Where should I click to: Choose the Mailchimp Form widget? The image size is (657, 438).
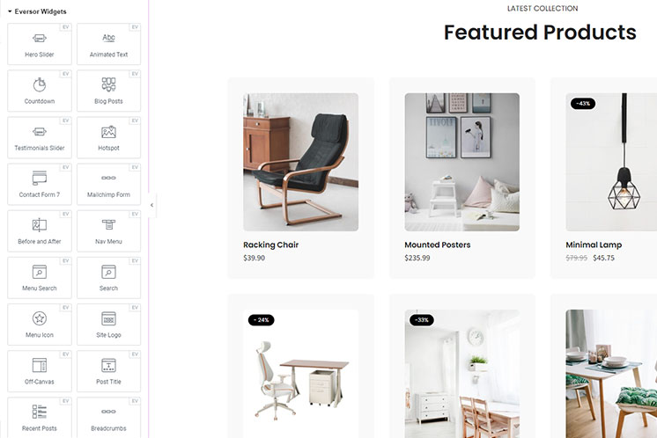click(108, 184)
